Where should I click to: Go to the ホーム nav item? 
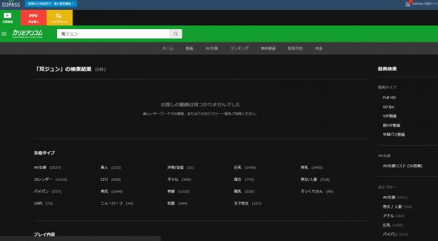click(x=168, y=48)
